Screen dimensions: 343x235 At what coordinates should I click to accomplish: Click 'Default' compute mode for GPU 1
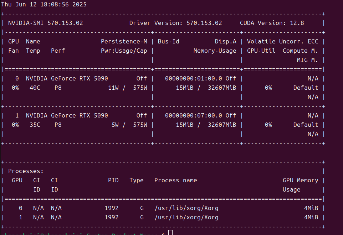(306, 125)
